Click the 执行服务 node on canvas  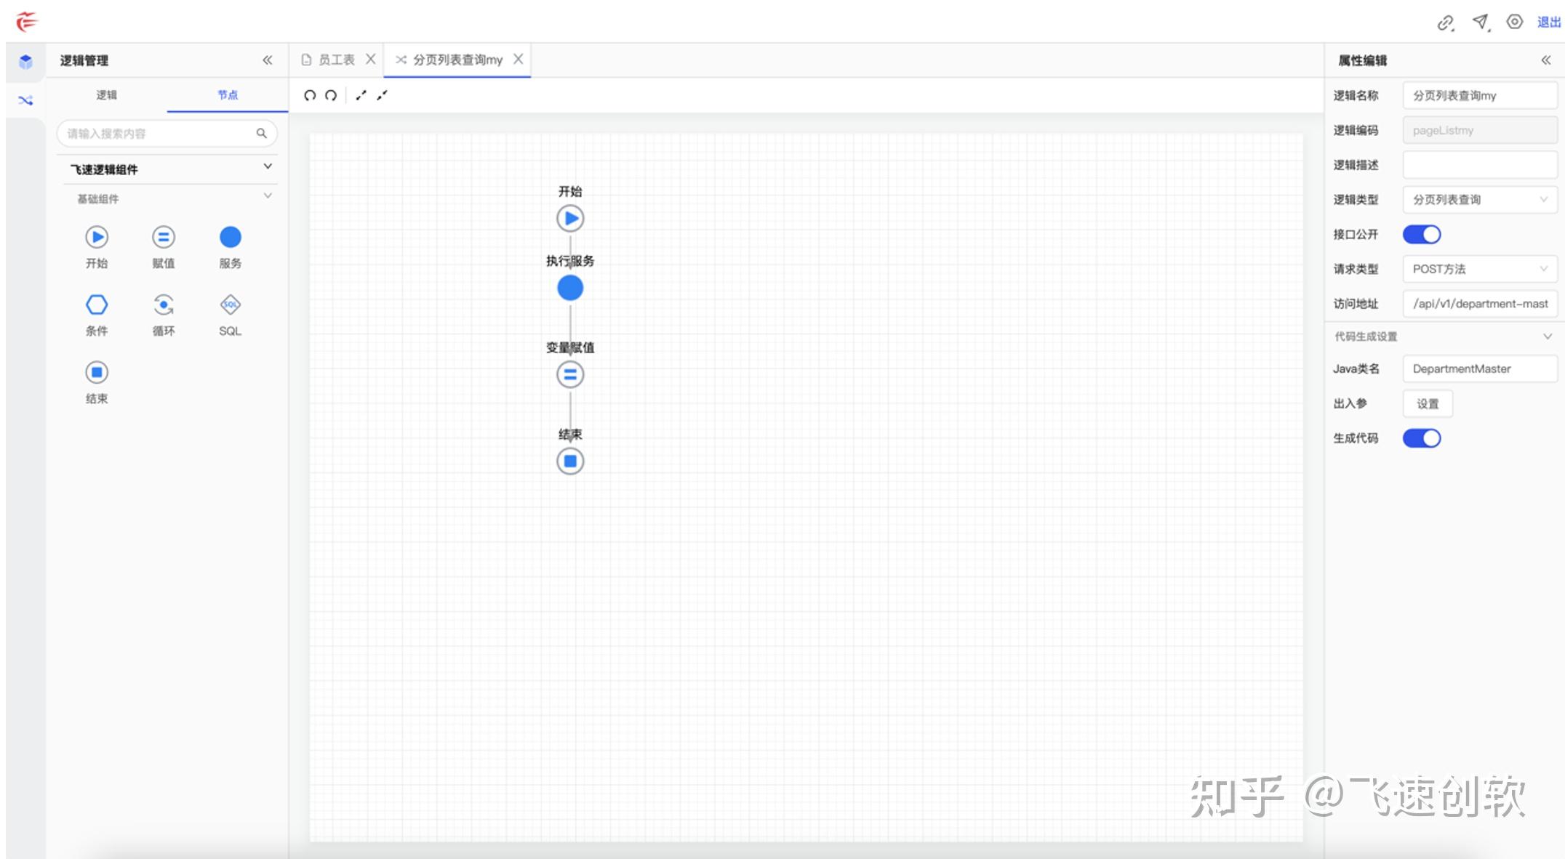pyautogui.click(x=570, y=288)
